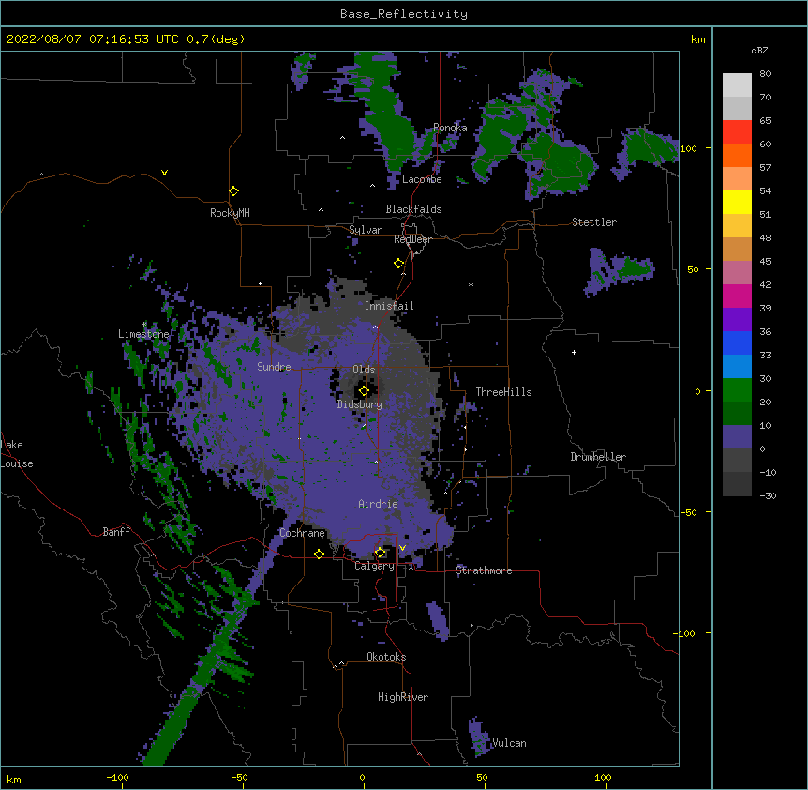Viewport: 808px width, 790px height.
Task: Click the Olds town label
Action: 364,370
